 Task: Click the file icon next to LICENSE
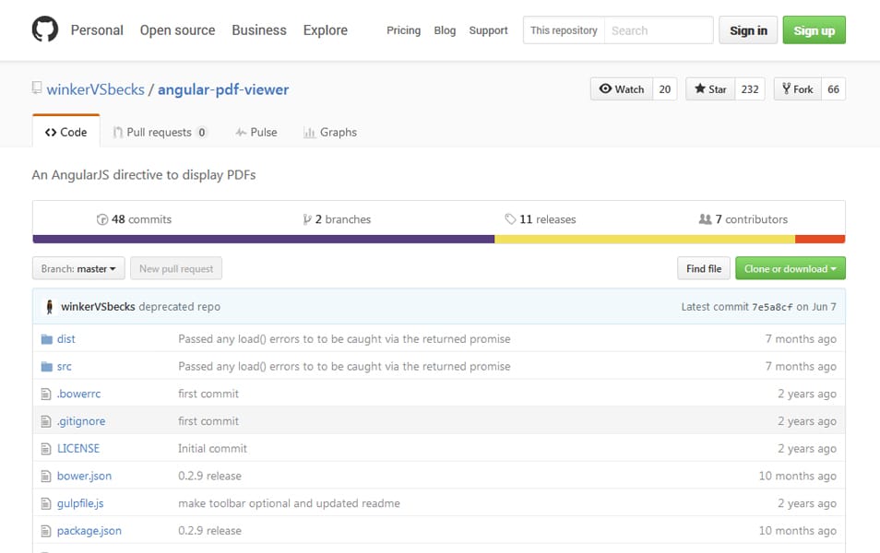click(x=46, y=449)
